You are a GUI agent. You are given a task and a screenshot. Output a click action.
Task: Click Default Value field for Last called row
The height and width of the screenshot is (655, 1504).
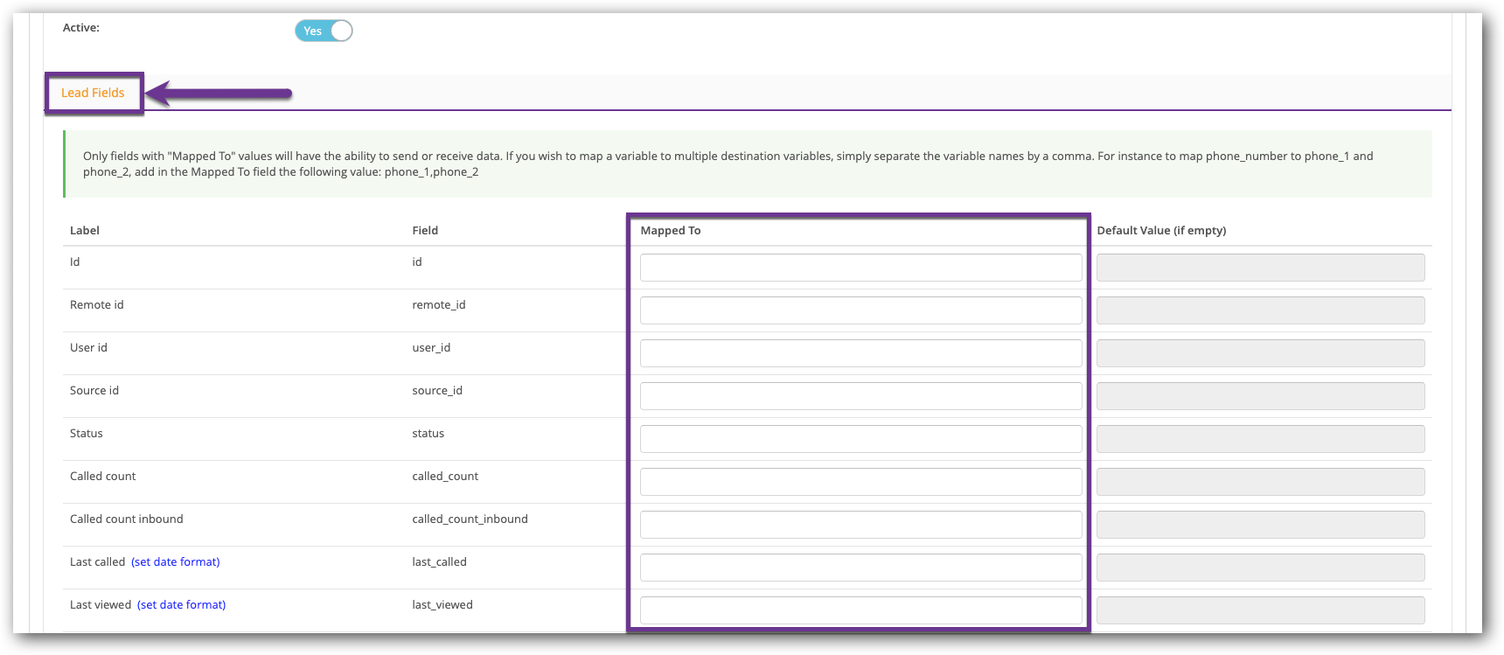tap(1260, 568)
